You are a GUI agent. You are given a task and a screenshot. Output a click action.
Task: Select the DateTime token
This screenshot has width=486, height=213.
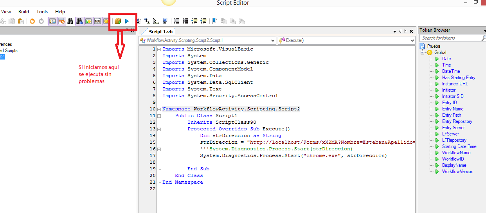pyautogui.click(x=451, y=71)
